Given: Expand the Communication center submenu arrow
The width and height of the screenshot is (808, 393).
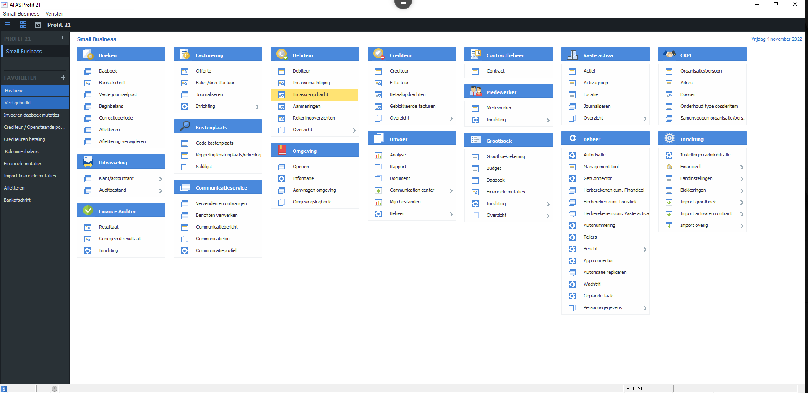Looking at the screenshot, I should [x=451, y=191].
